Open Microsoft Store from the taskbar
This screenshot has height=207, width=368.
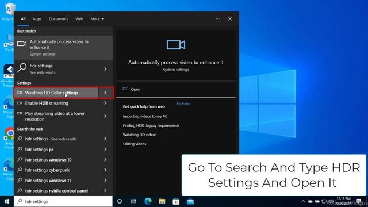tap(176, 201)
